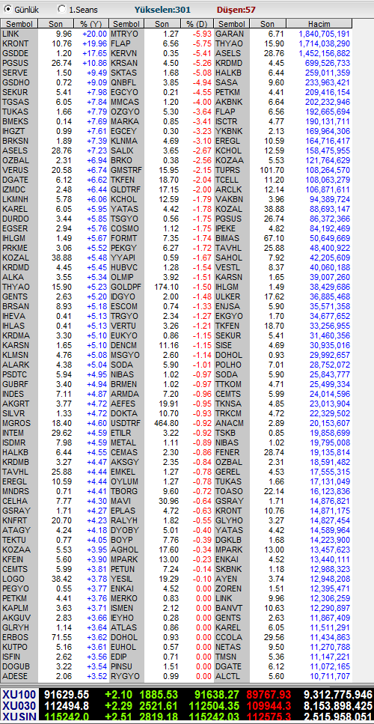This screenshot has height=724, width=374.
Task: Select ALCTL in volume column
Action: [227, 676]
